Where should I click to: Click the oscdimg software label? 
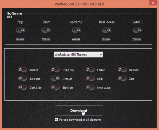(76, 22)
